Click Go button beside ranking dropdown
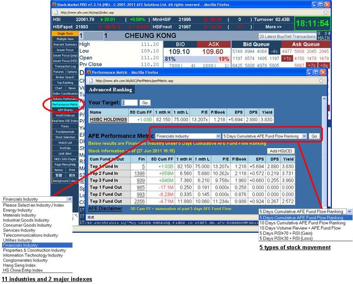The image size is (353, 284). [x=314, y=136]
